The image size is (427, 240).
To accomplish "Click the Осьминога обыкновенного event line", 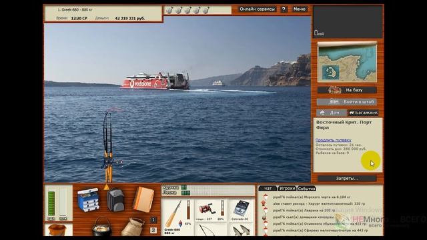I will tap(319, 224).
